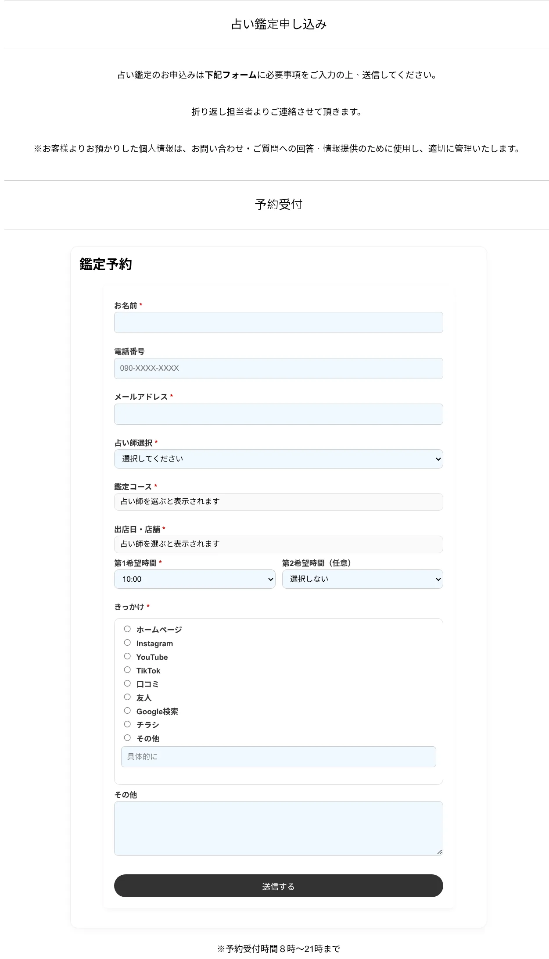Click the 折り返し担当者よりご連絡 sentence

[277, 112]
